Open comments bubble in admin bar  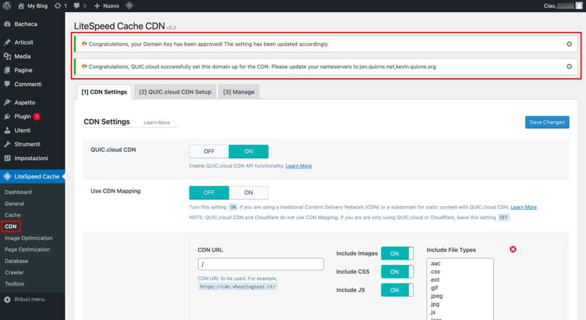click(x=80, y=6)
